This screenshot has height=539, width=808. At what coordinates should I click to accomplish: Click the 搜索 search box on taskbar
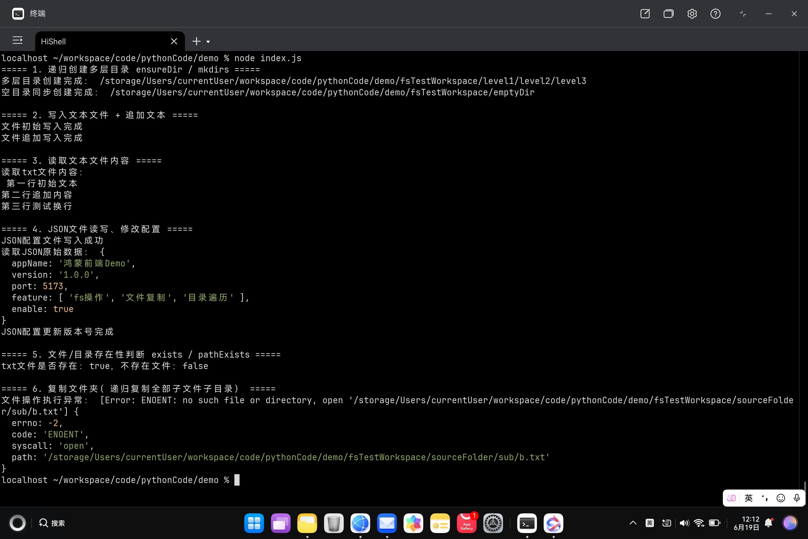(52, 523)
